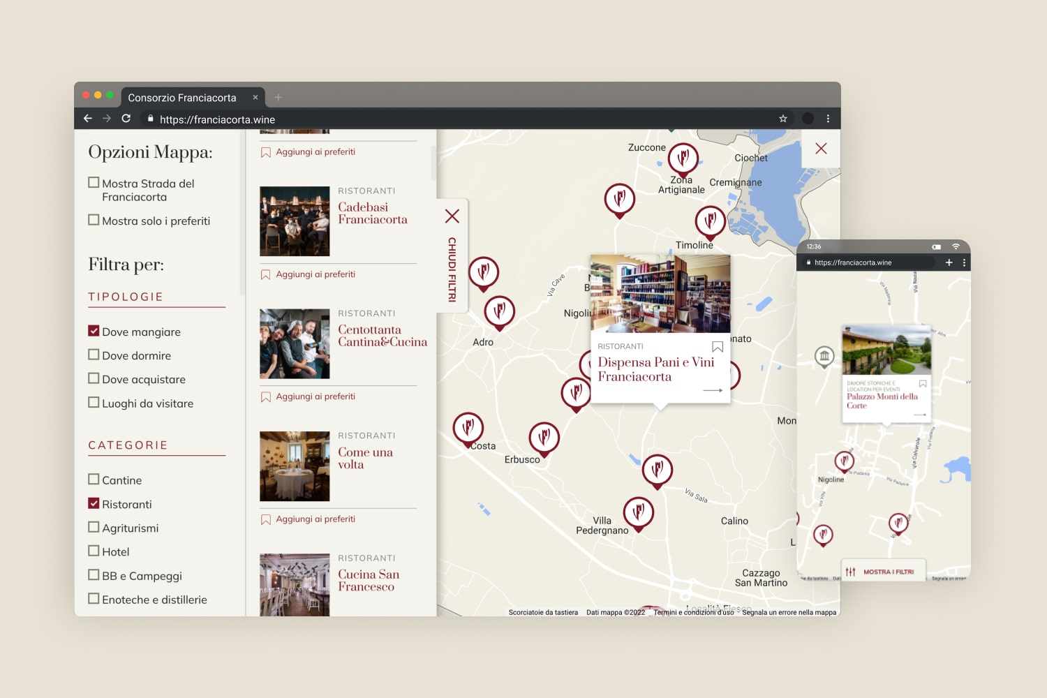Image resolution: width=1047 pixels, height=698 pixels.
Task: Open the Cadebasi Franciacorta listing
Action: [x=373, y=214]
